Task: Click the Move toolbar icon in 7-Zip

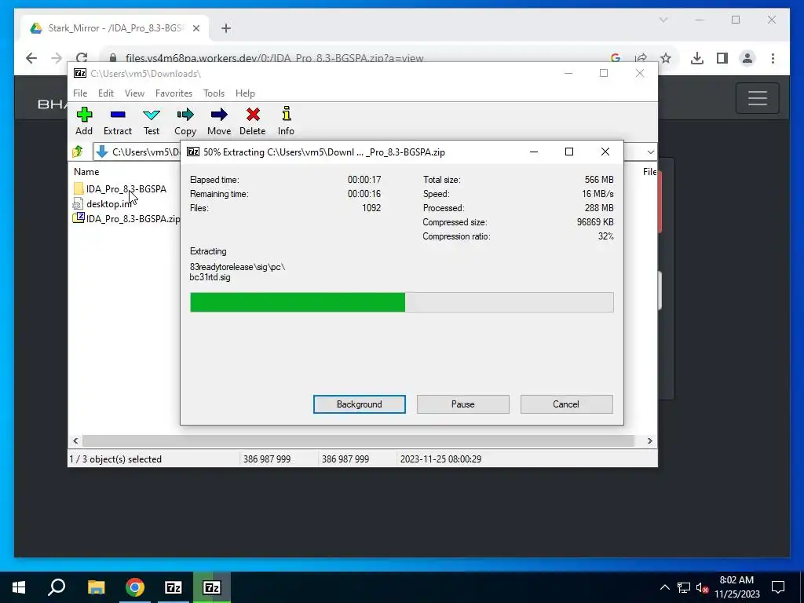Action: tap(219, 121)
